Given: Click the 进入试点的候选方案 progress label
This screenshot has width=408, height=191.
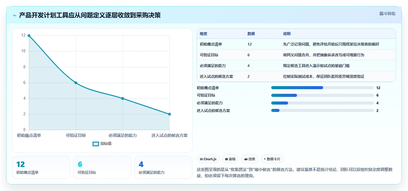Looking at the screenshot, I should (213, 110).
